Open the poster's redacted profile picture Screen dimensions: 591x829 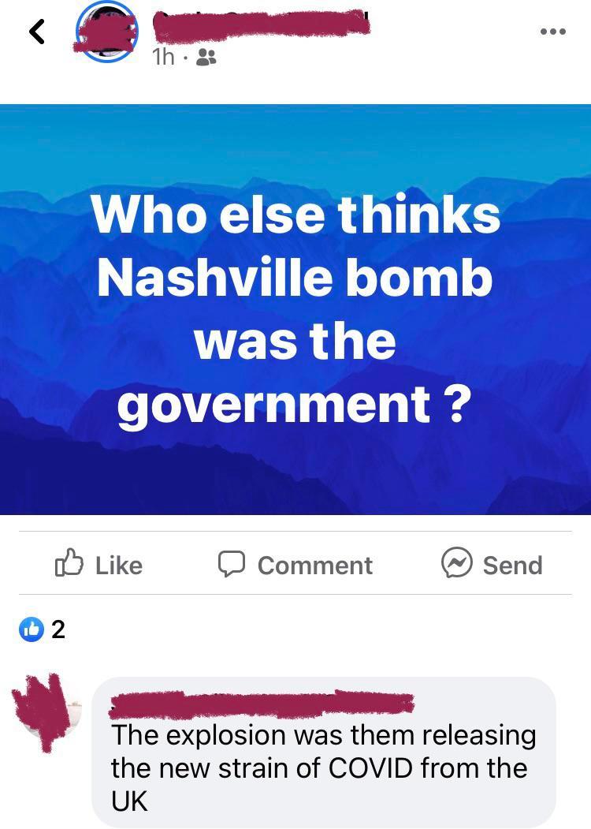click(106, 32)
